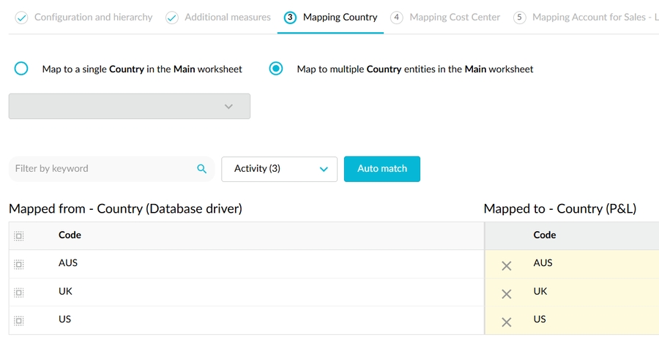Click the drag handle icon for AUS
The height and width of the screenshot is (337, 659).
pyautogui.click(x=19, y=264)
